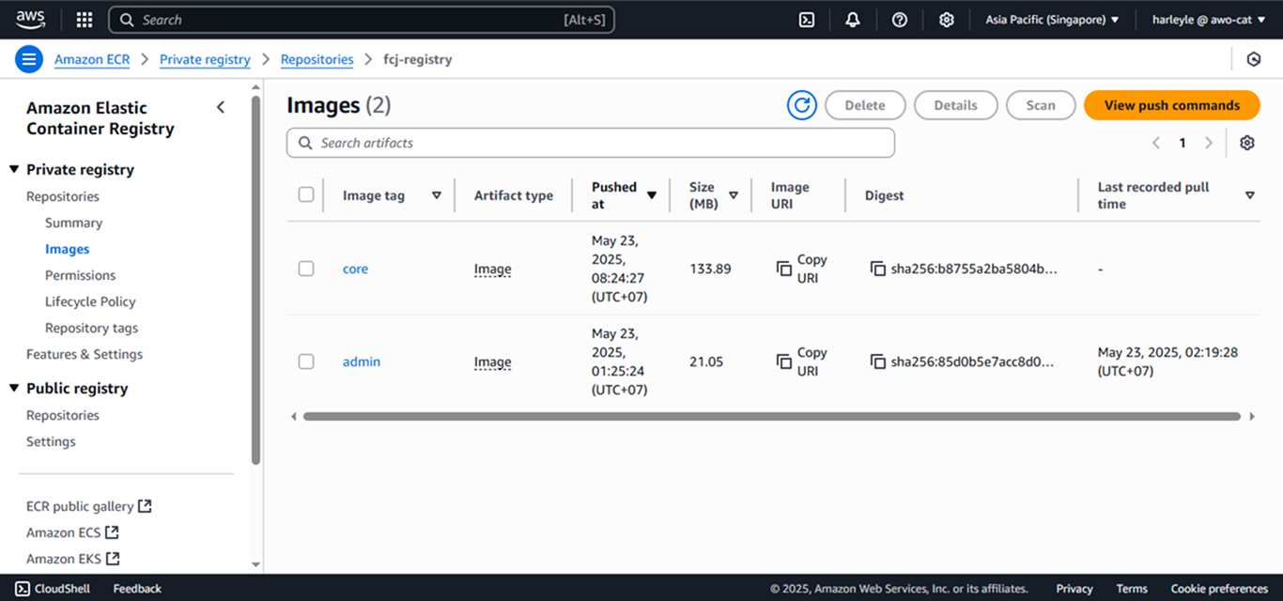Select Images in the sidebar
The height and width of the screenshot is (601, 1283).
(x=68, y=249)
